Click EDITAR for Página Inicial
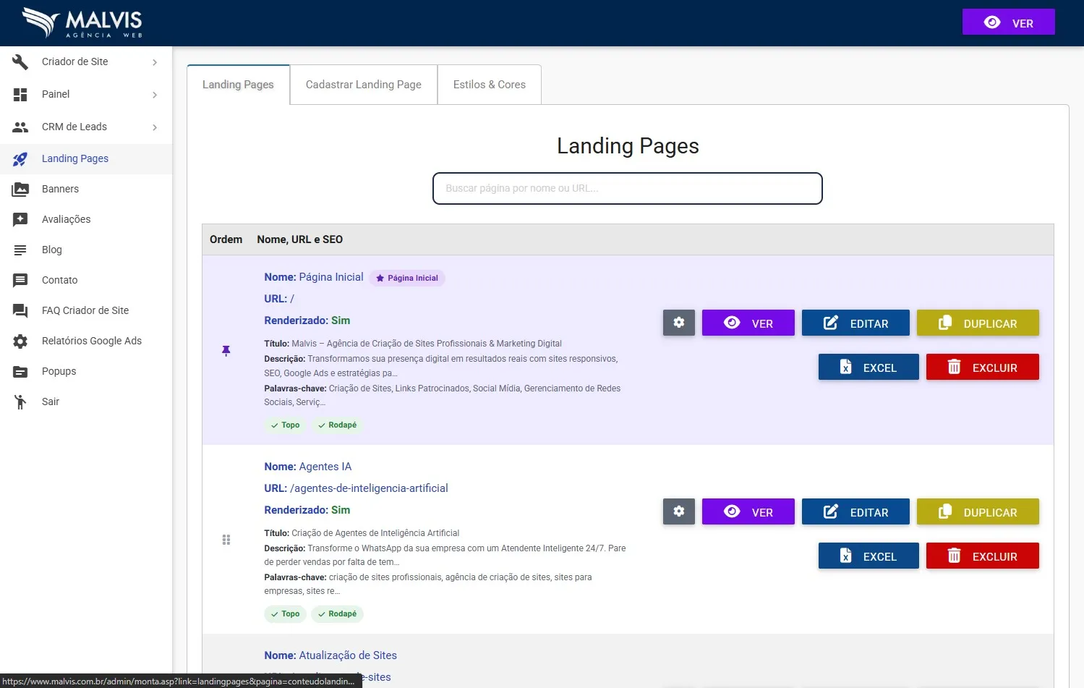 click(x=855, y=323)
